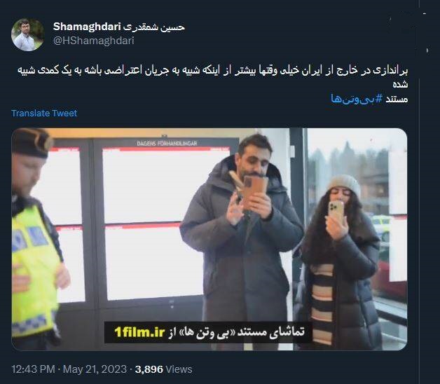440x384 pixels.
Task: Click the word شده in tweet
Action: click(x=400, y=85)
